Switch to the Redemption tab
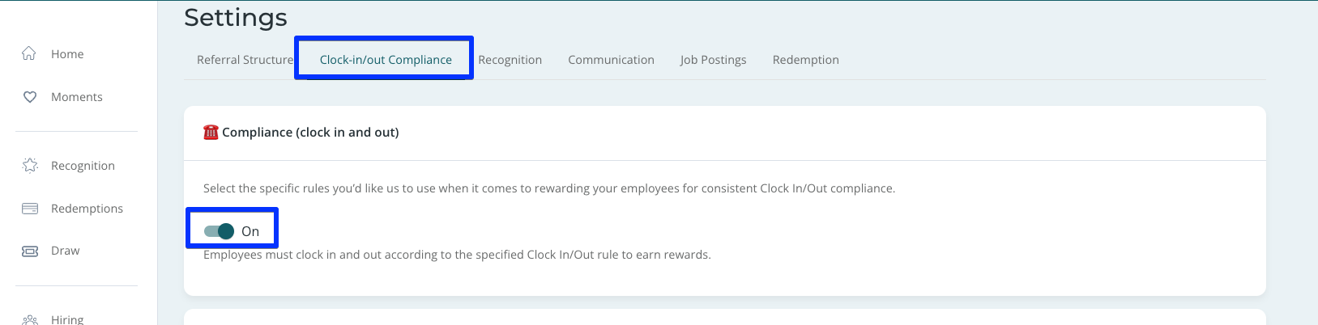Viewport: 1318px width, 325px height. click(805, 60)
